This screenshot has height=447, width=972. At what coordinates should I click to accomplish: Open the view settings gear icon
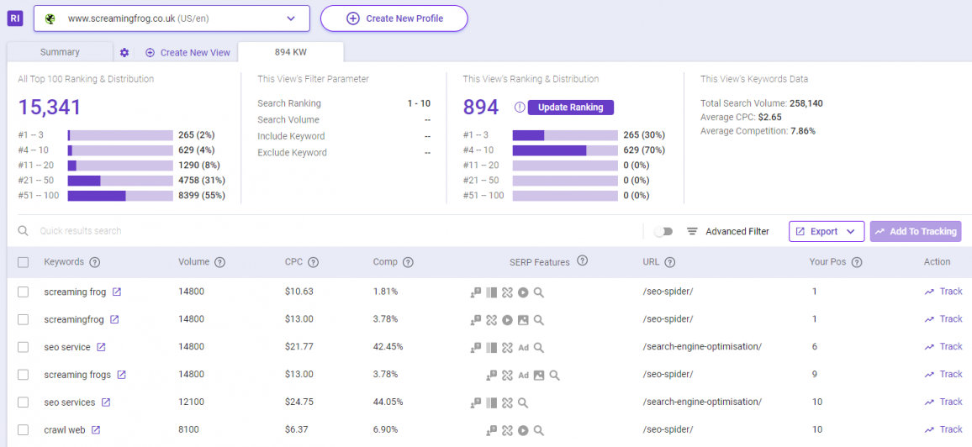[124, 53]
